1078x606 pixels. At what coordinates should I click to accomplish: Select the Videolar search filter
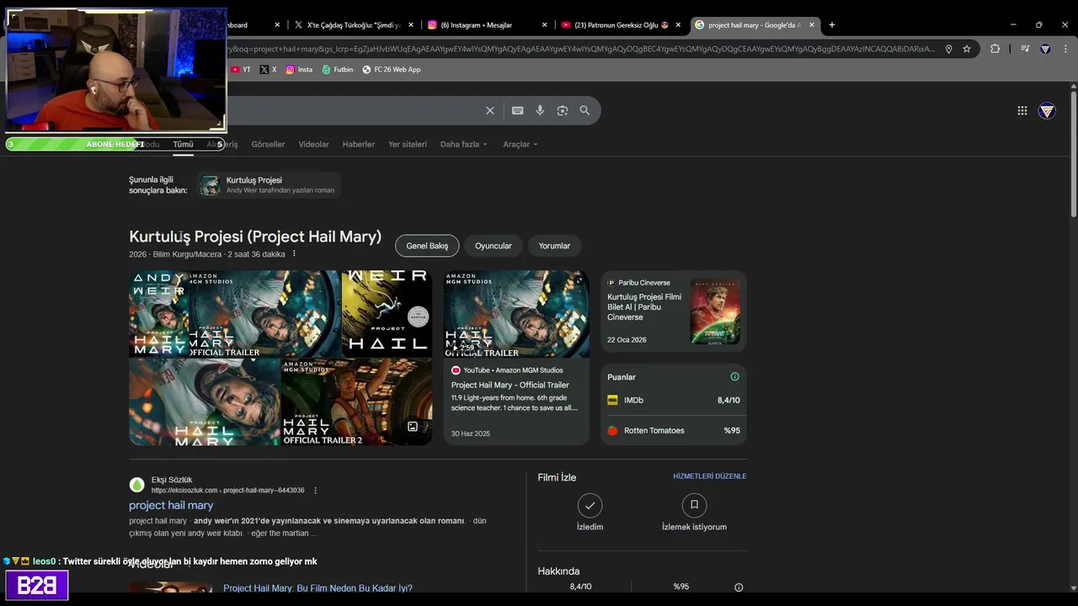click(x=313, y=144)
